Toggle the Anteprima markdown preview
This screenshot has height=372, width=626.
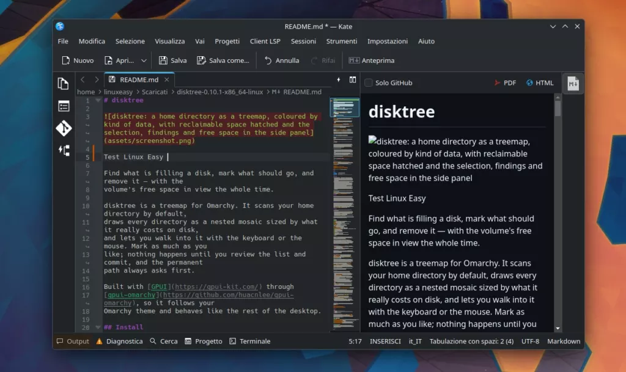371,60
